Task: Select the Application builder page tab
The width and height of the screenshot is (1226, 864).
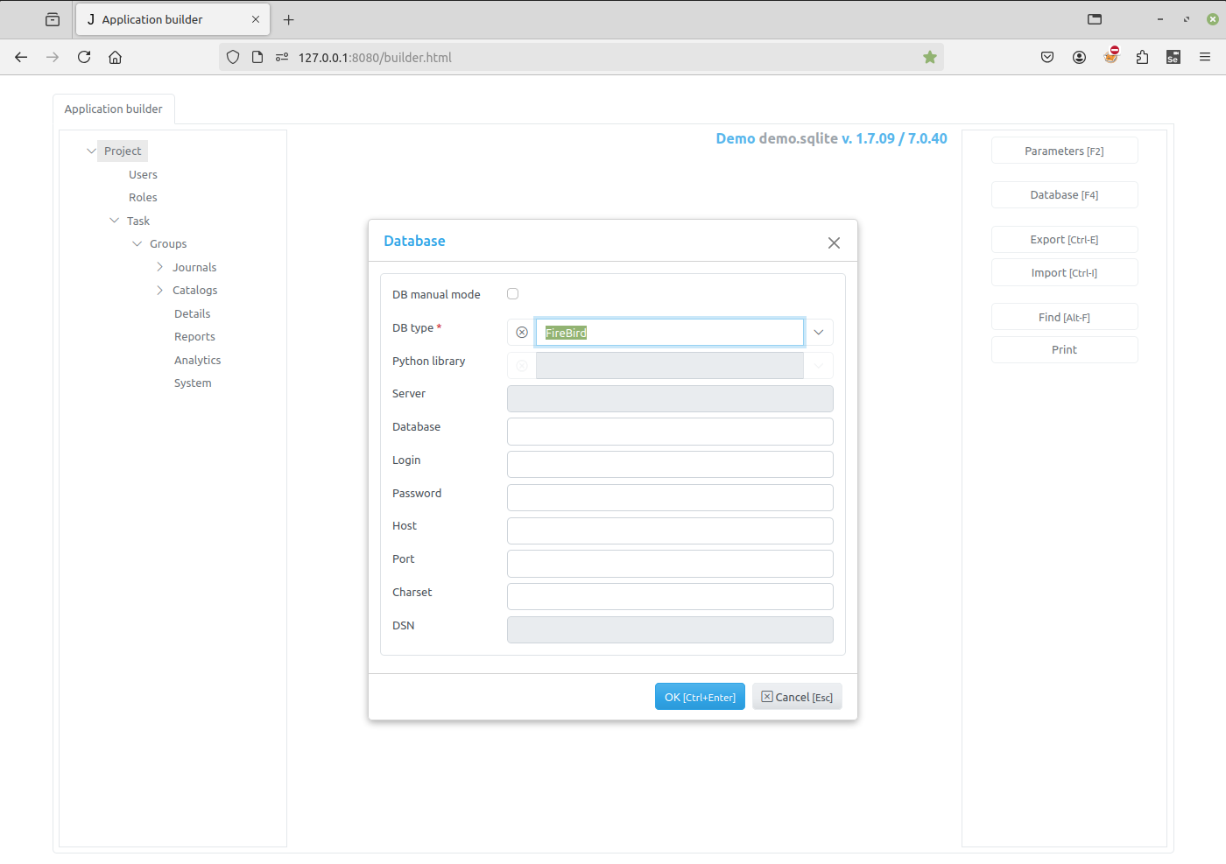Action: coord(114,109)
